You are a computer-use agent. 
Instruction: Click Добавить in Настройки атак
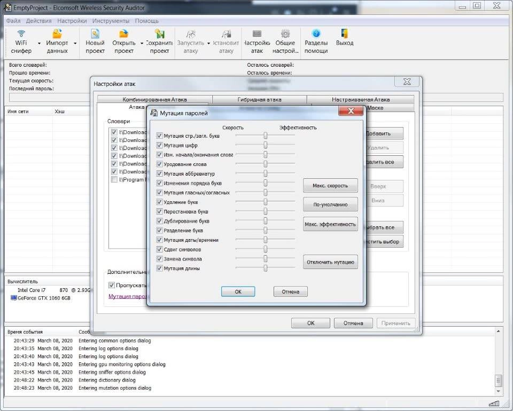coord(384,133)
